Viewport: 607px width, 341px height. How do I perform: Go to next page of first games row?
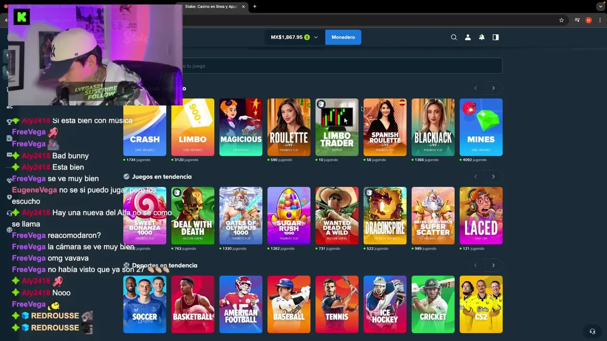[493, 88]
